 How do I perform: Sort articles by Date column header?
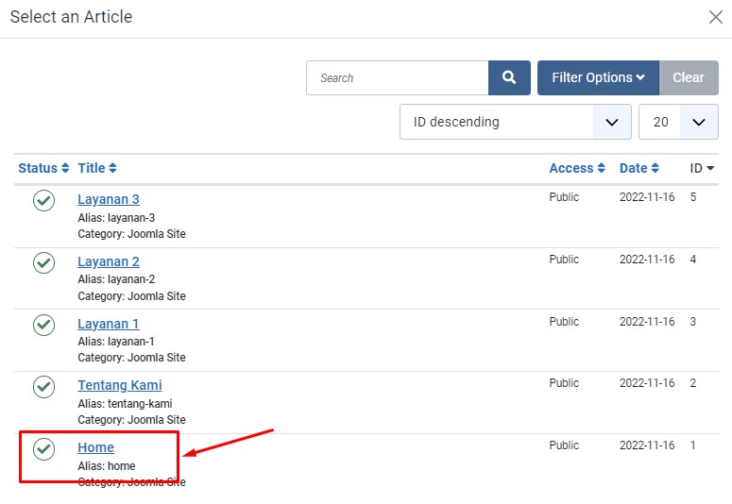639,168
